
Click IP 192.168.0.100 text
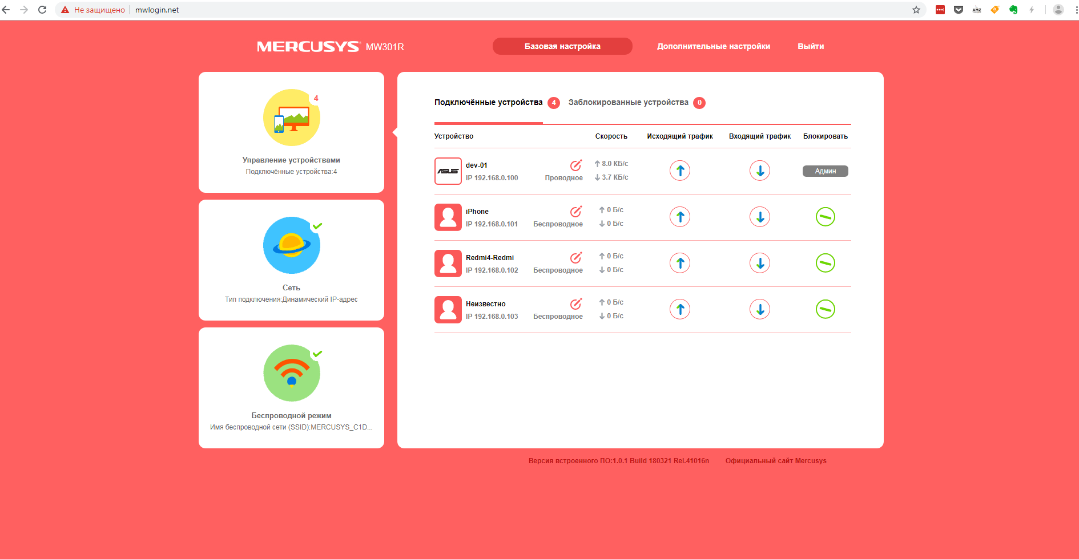click(492, 178)
